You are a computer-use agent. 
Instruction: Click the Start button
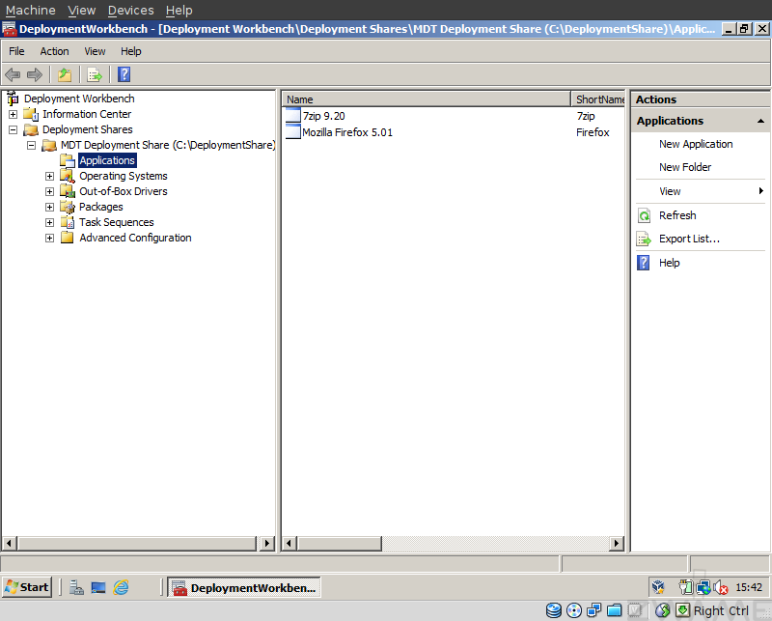click(x=27, y=587)
